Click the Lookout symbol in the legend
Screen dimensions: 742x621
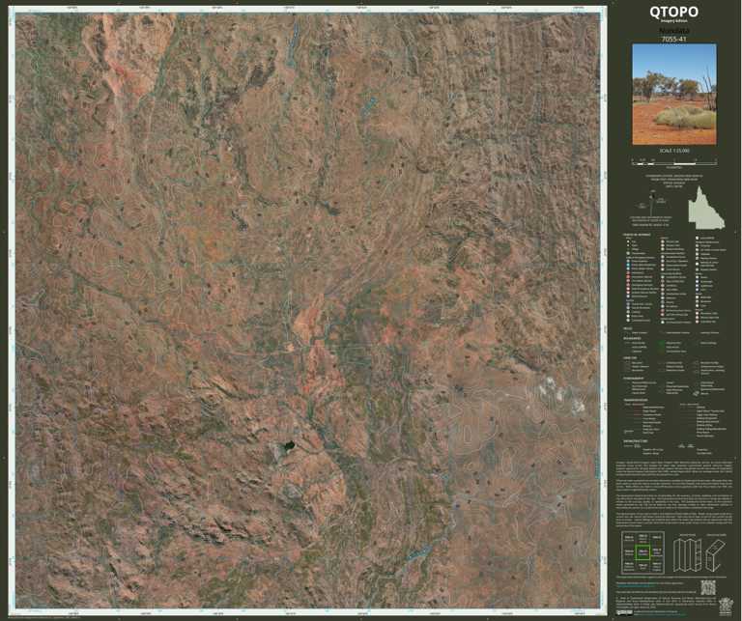click(628, 312)
